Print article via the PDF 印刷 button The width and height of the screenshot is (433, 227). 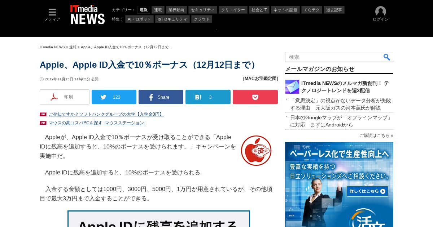point(65,97)
